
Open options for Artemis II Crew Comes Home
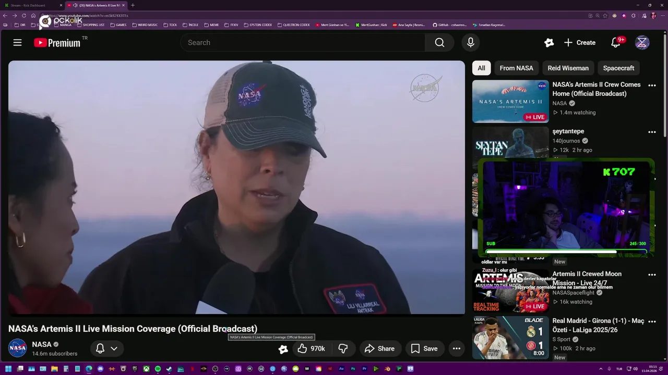[652, 85]
